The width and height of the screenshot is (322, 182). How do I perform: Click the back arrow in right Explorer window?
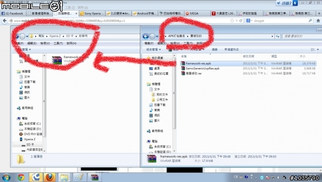(145, 36)
